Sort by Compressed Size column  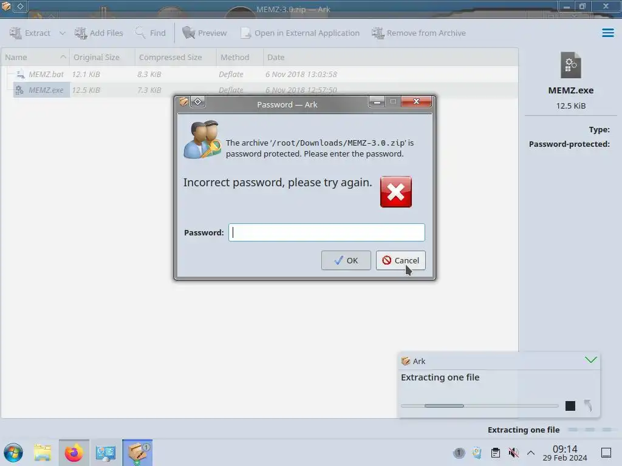click(176, 57)
